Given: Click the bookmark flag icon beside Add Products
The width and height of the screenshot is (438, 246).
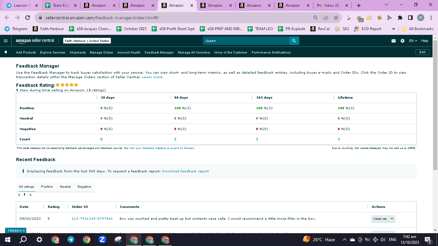Looking at the screenshot, I should 5,52.
